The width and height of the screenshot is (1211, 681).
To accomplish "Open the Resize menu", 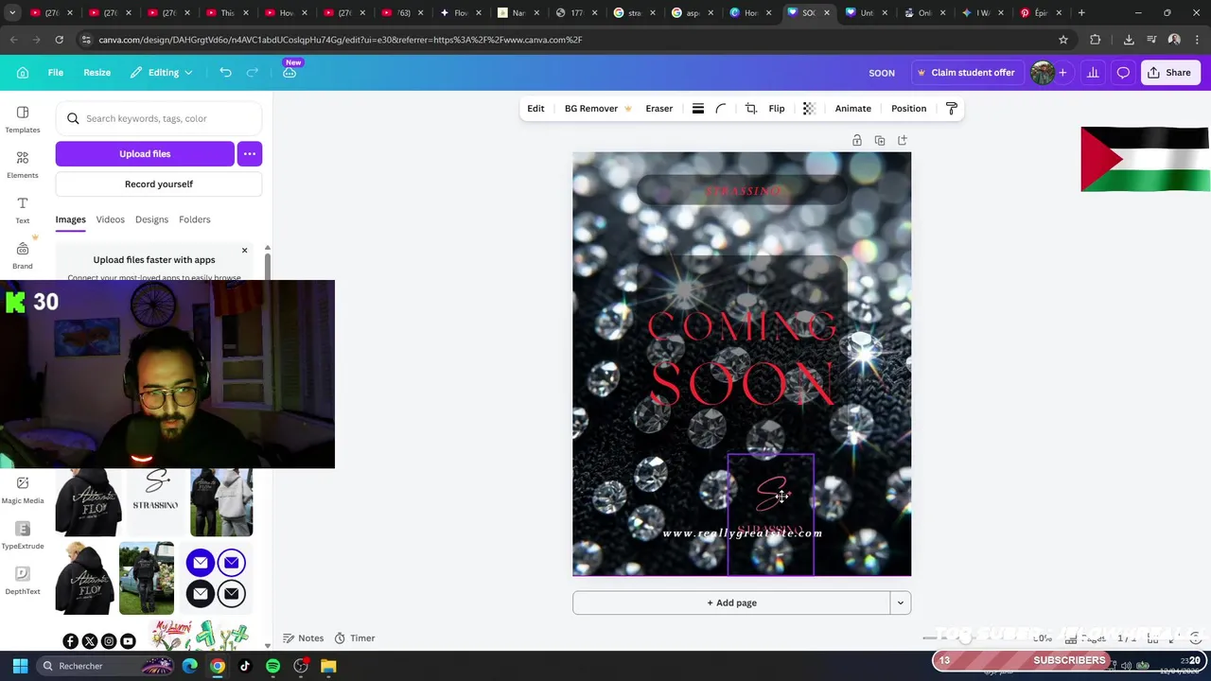I will pos(97,73).
